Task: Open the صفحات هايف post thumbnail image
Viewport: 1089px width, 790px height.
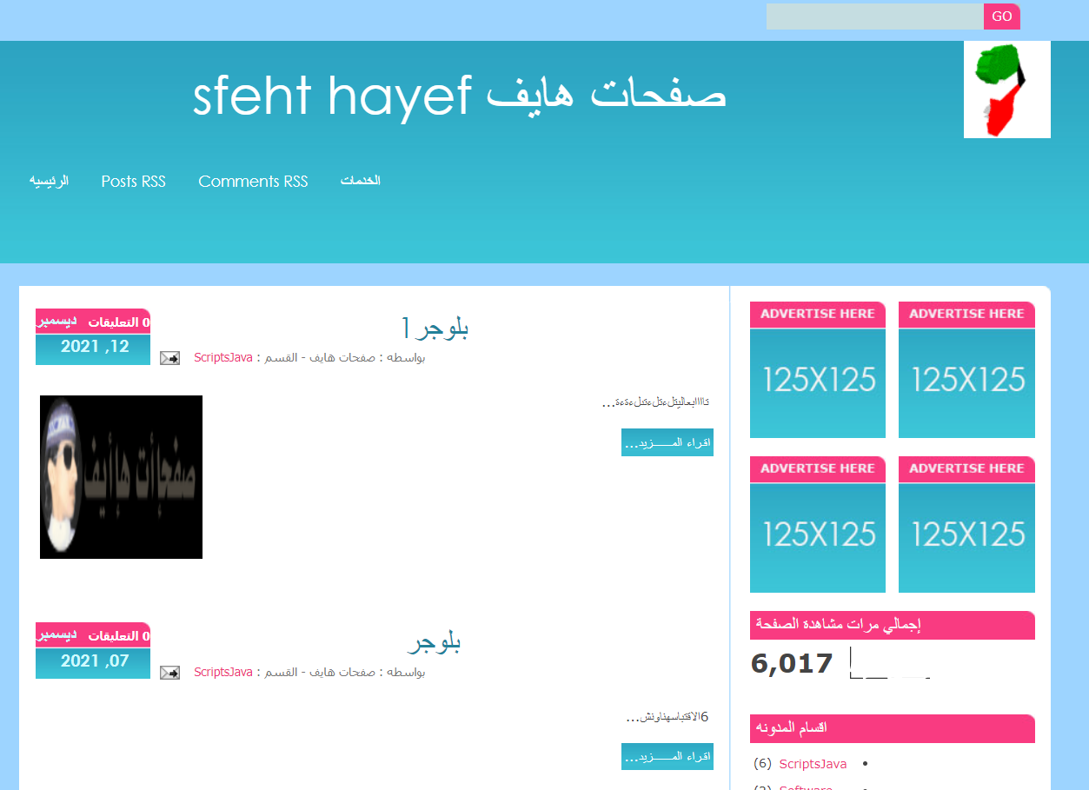Action: (x=121, y=477)
